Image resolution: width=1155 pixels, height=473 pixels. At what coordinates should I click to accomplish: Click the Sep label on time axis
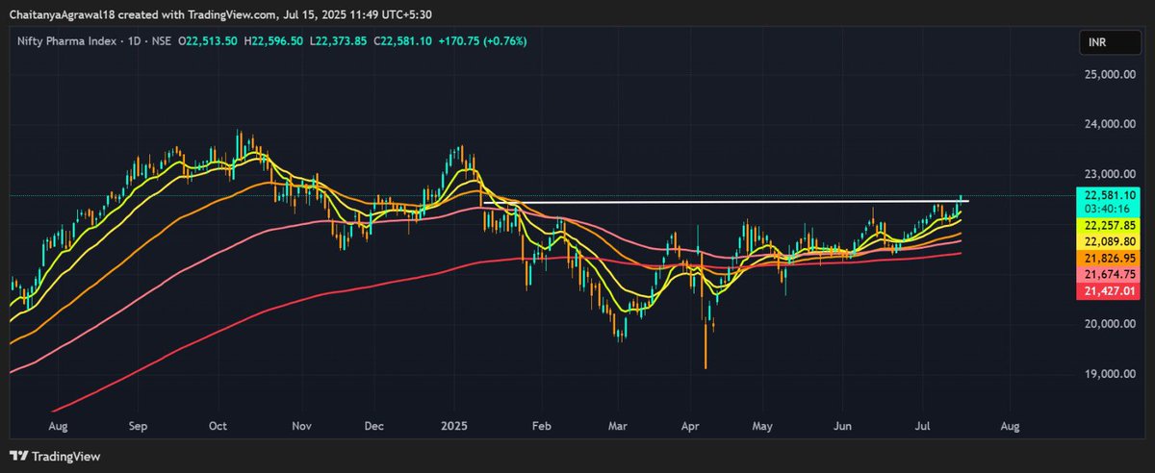(137, 424)
